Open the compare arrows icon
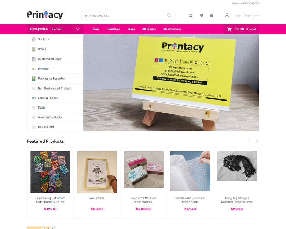 [x=191, y=15]
